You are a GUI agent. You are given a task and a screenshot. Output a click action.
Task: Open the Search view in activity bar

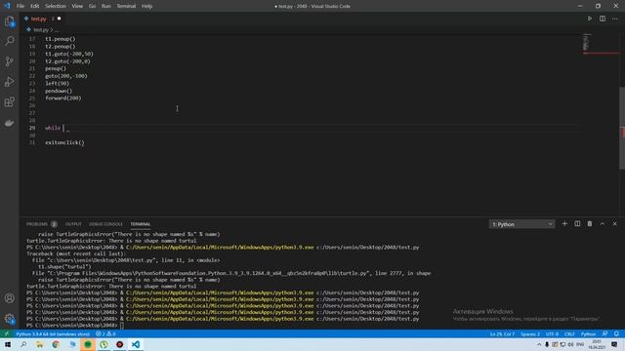(x=10, y=41)
